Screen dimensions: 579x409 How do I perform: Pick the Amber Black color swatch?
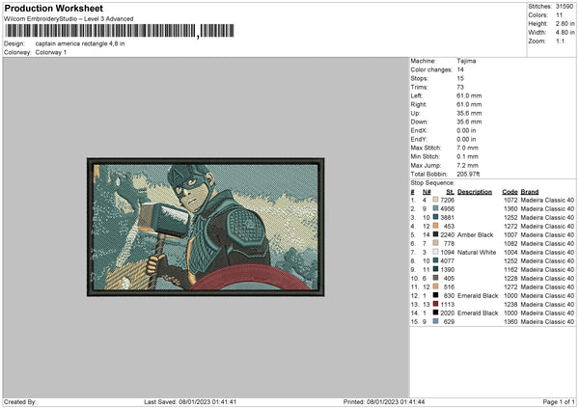point(435,234)
